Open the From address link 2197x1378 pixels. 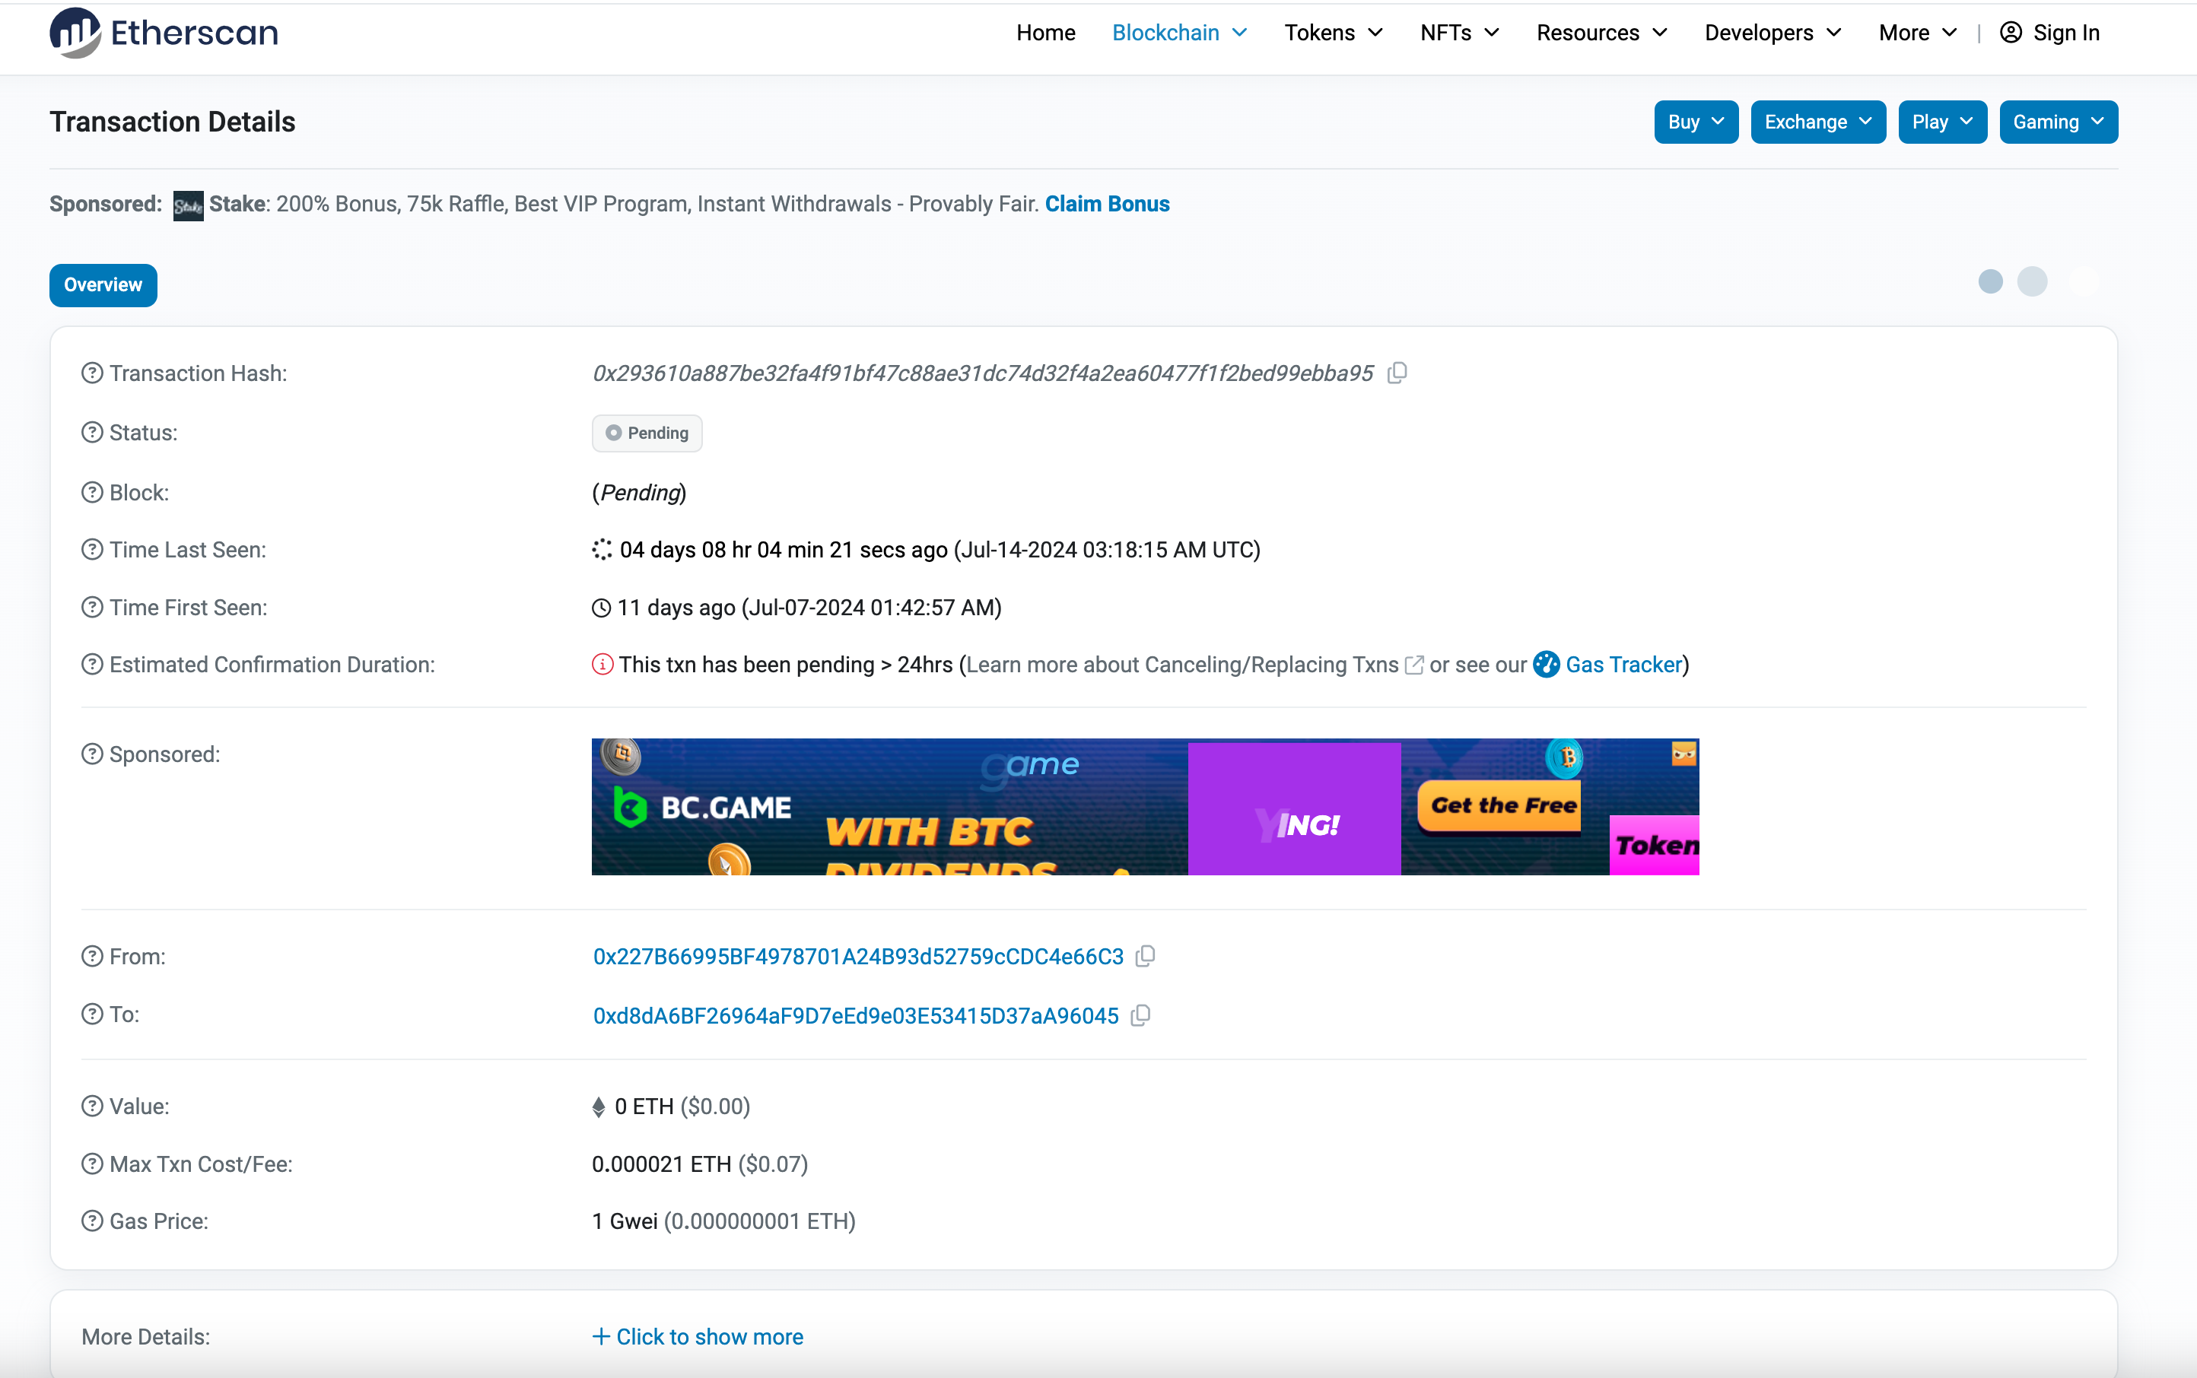[x=858, y=956]
